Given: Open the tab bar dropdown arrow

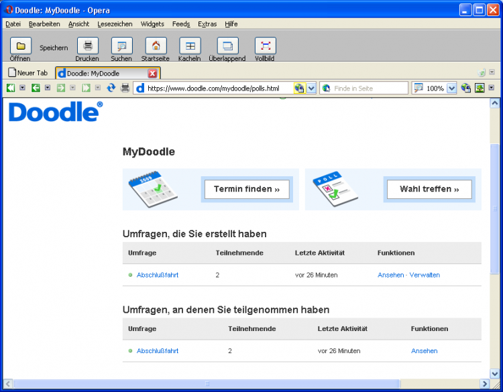Looking at the screenshot, I should (492, 72).
